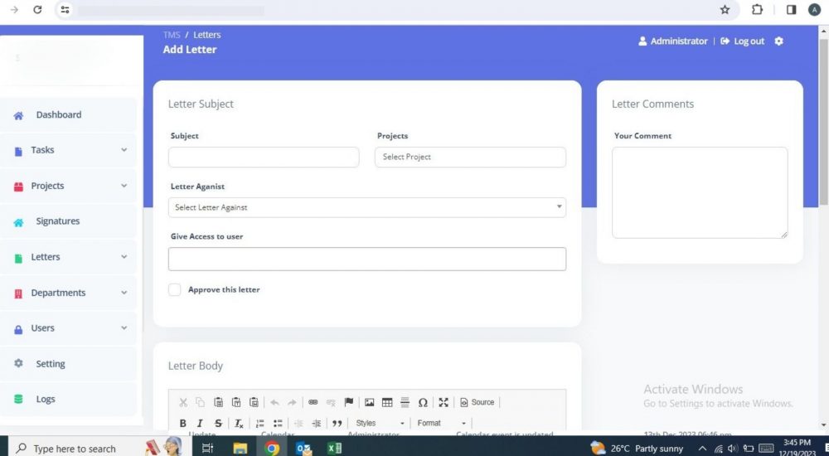Open the Styles dropdown in editor

click(x=380, y=424)
